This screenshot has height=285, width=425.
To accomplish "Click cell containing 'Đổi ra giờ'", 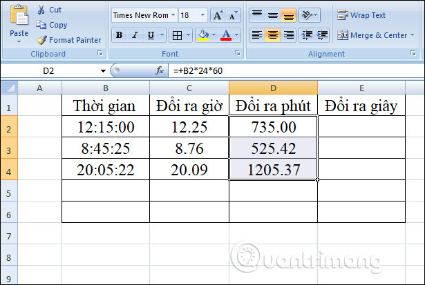I will point(189,106).
